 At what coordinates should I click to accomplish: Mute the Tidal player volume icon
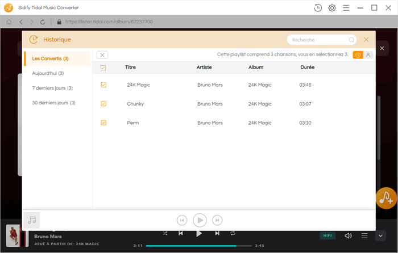coord(348,235)
